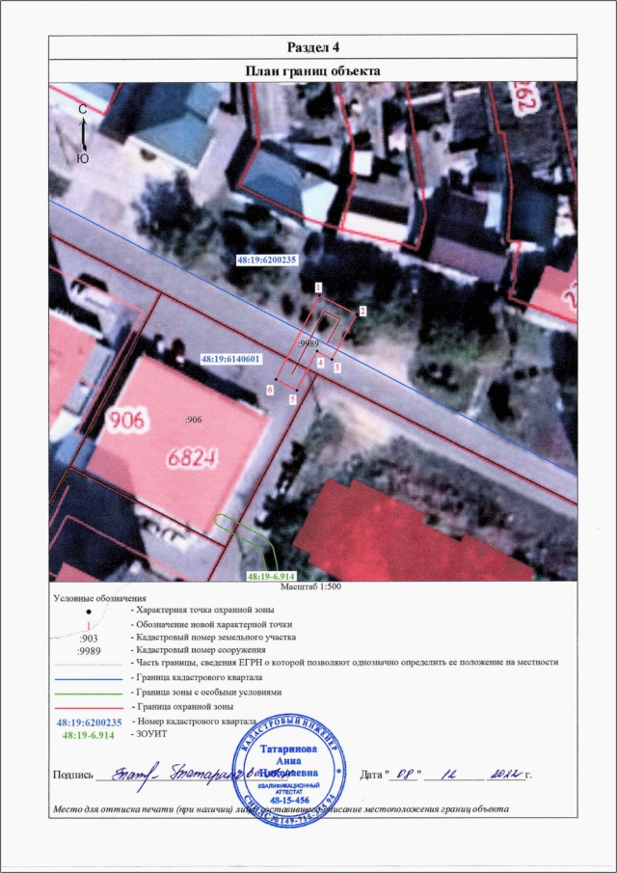Click the north arrow compass symbol
Image resolution: width=617 pixels, height=873 pixels.
(x=83, y=133)
